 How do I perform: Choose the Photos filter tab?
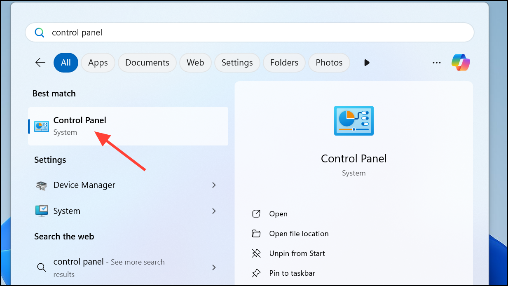coord(329,63)
